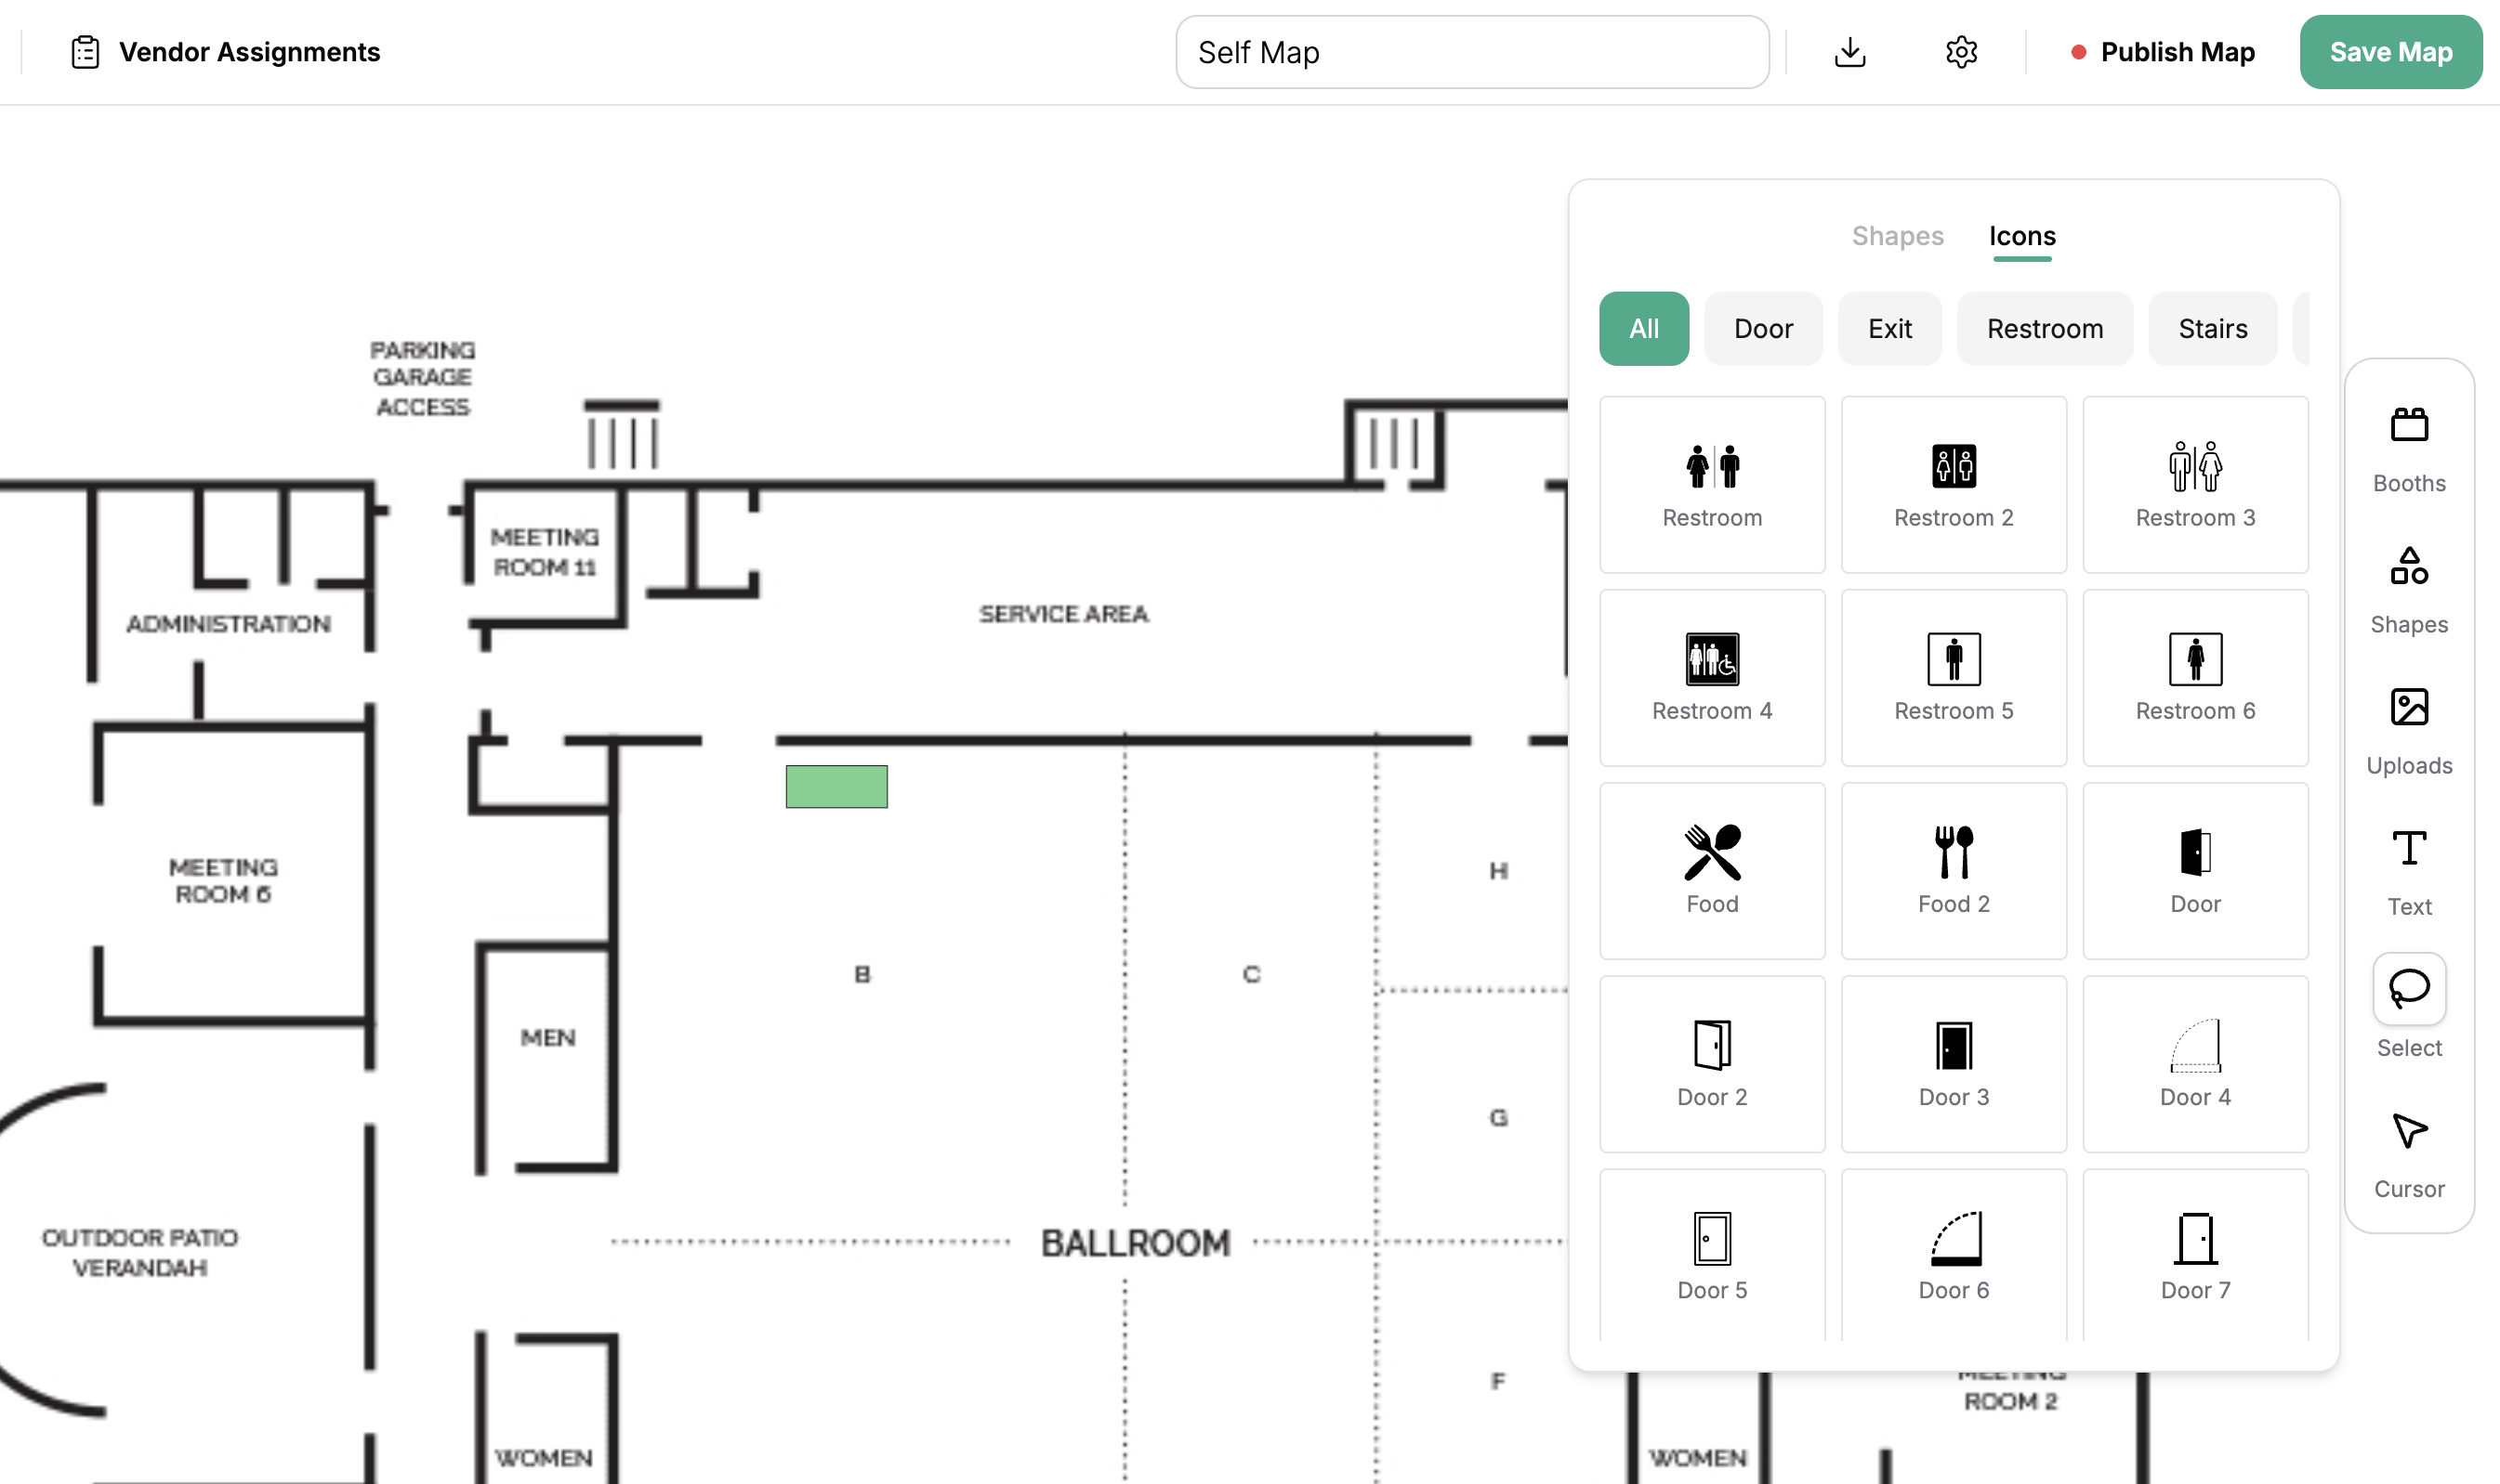Switch to the Shapes tab
Viewport: 2500px width, 1484px height.
click(1897, 236)
